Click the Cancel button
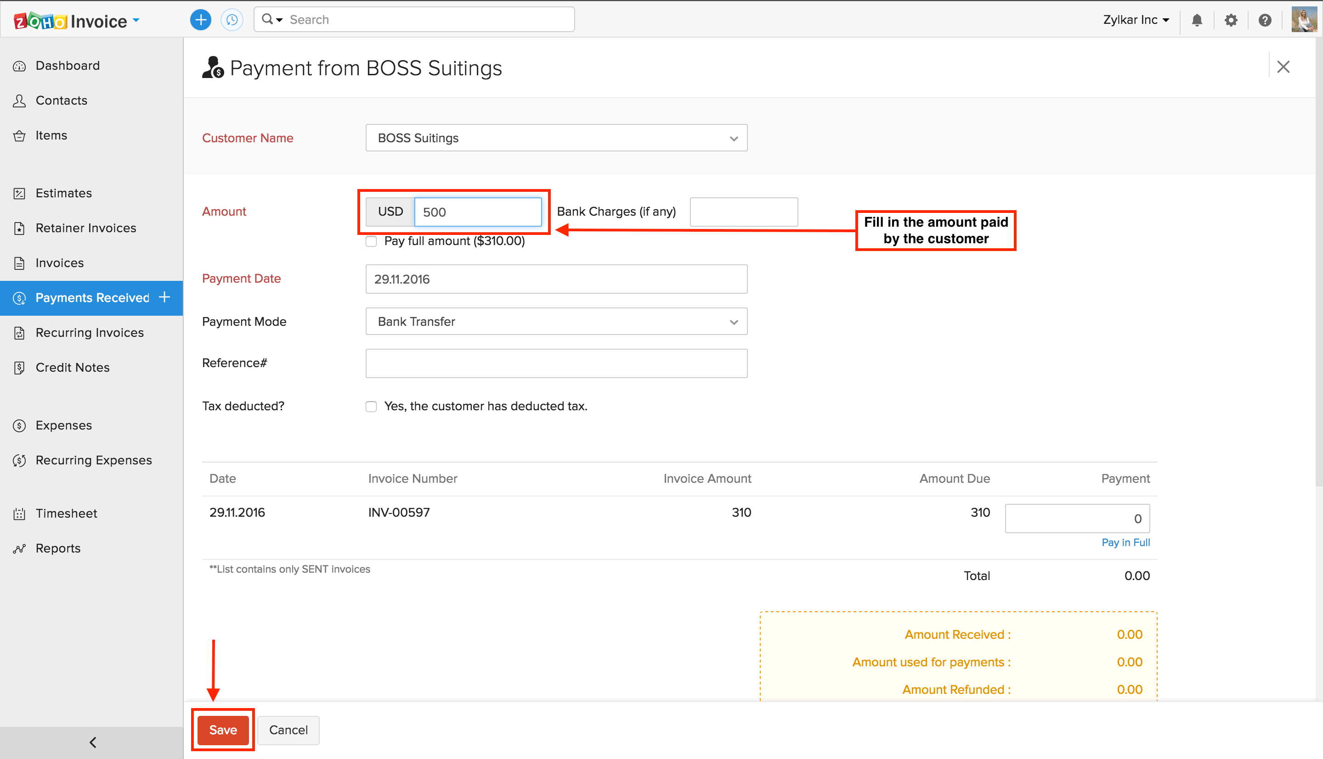The height and width of the screenshot is (759, 1323). (x=288, y=730)
